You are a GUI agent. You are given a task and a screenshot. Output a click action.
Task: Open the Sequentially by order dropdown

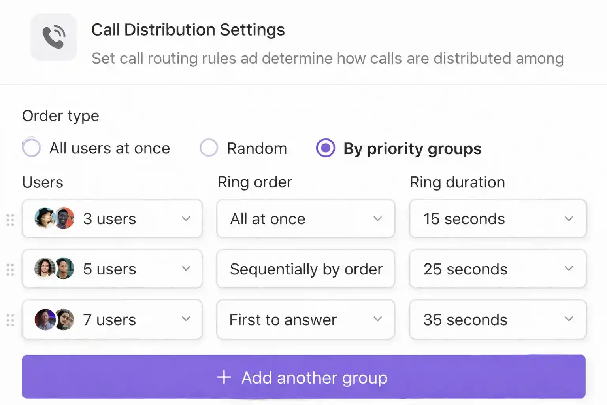[305, 269]
